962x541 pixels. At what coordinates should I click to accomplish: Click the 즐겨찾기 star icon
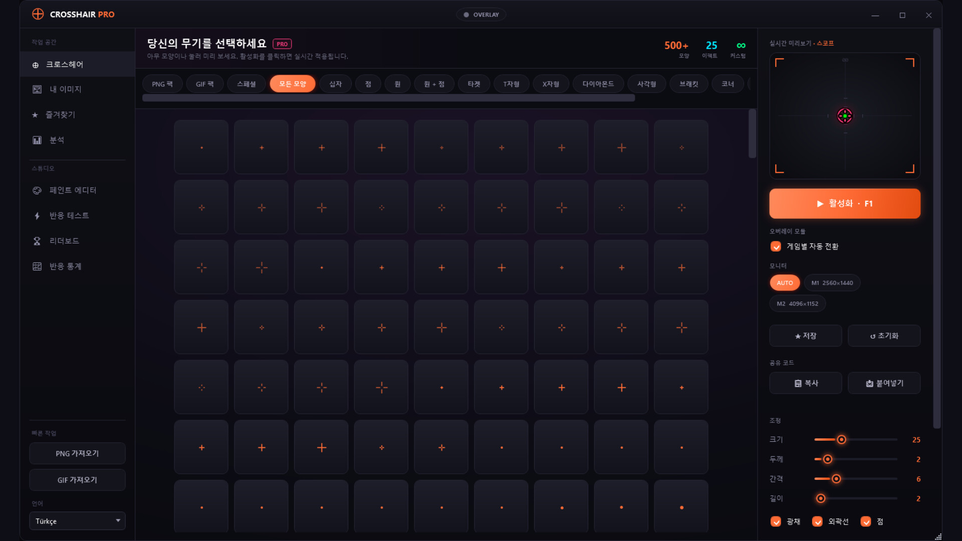[35, 115]
